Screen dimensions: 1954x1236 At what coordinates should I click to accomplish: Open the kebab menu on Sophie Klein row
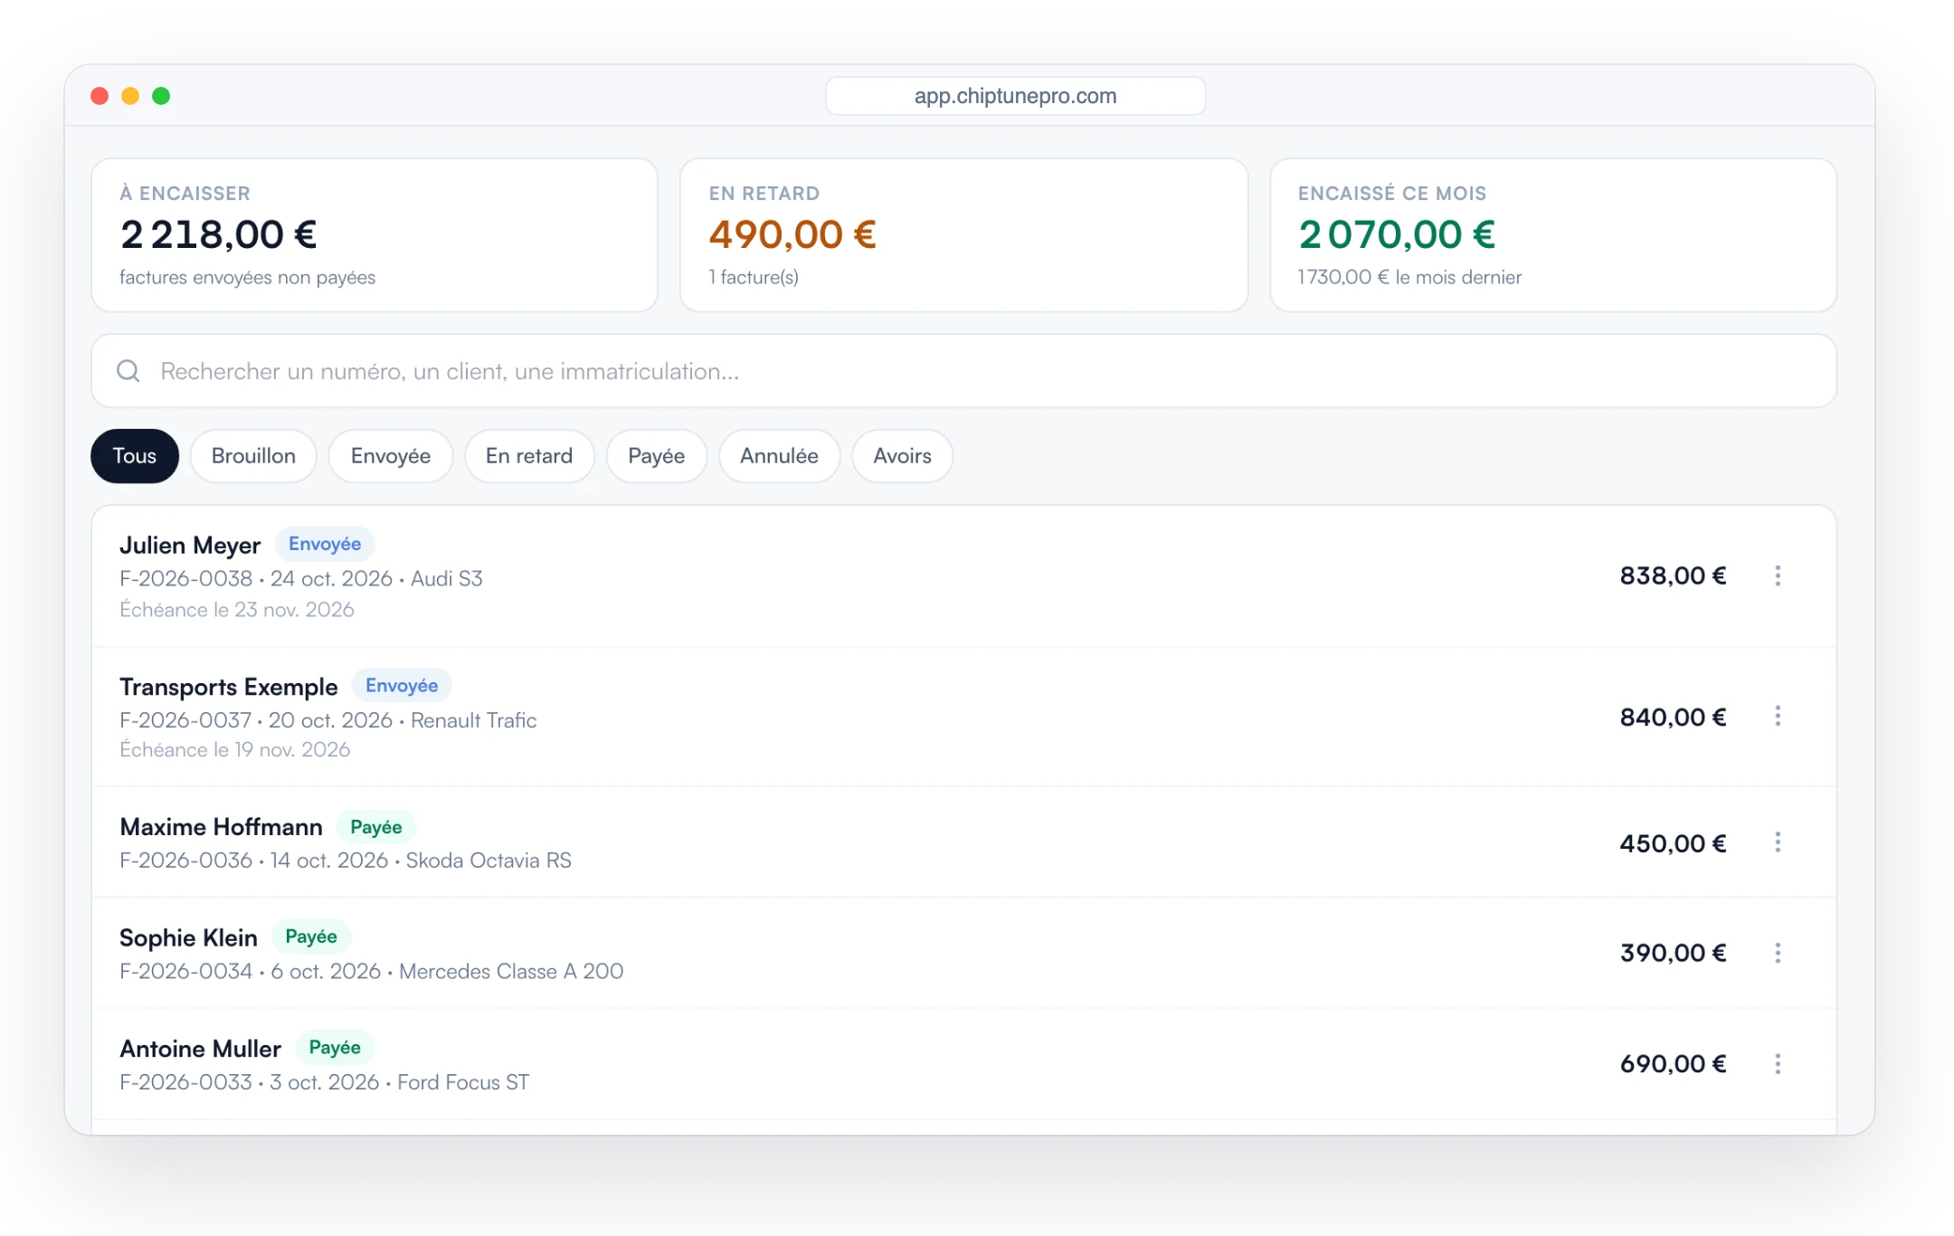[1778, 953]
